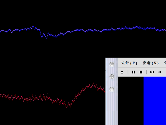
Task: Click the black area left of the blue video
Action: click(131, 101)
